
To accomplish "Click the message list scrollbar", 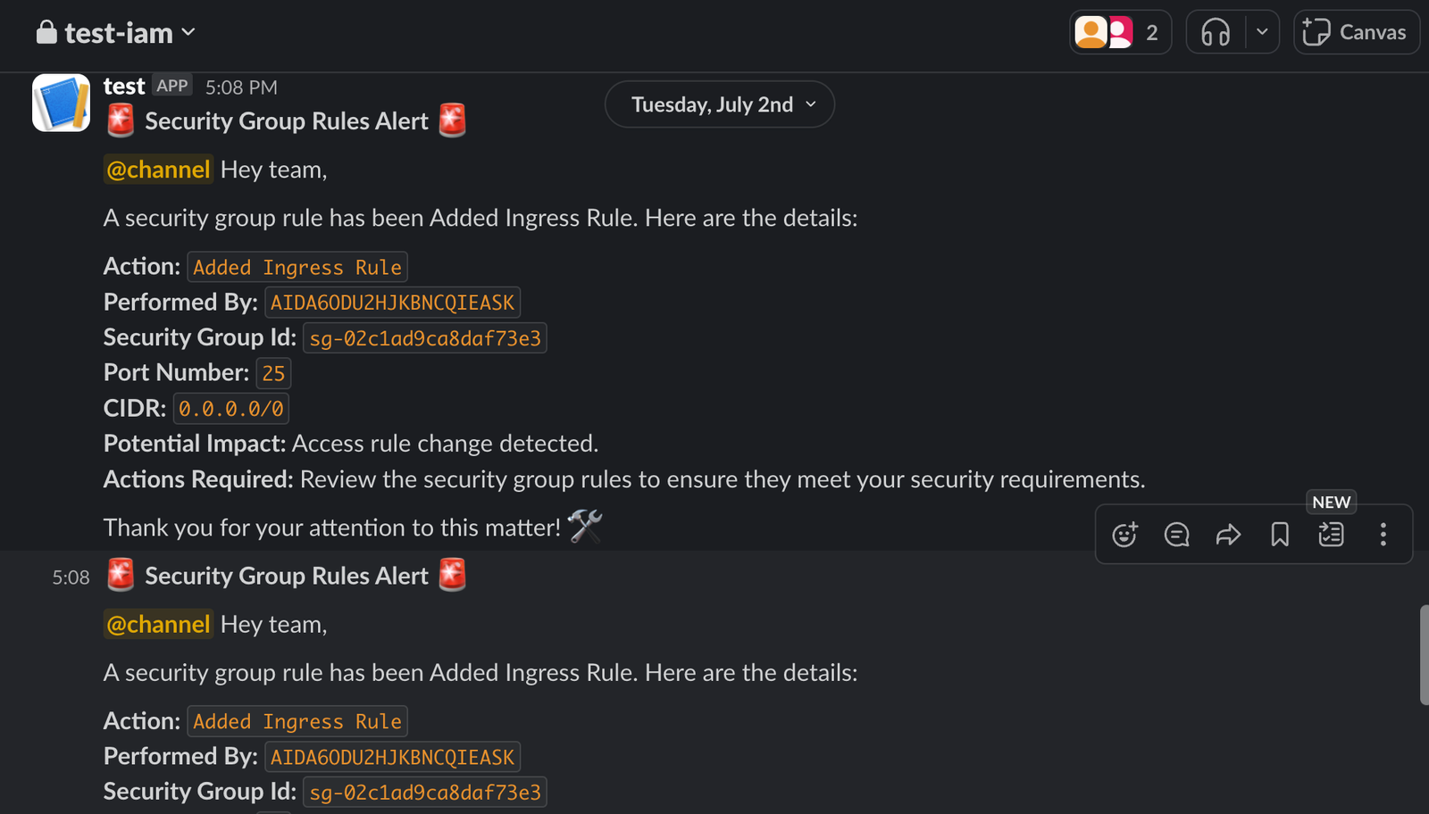I will click(1424, 655).
